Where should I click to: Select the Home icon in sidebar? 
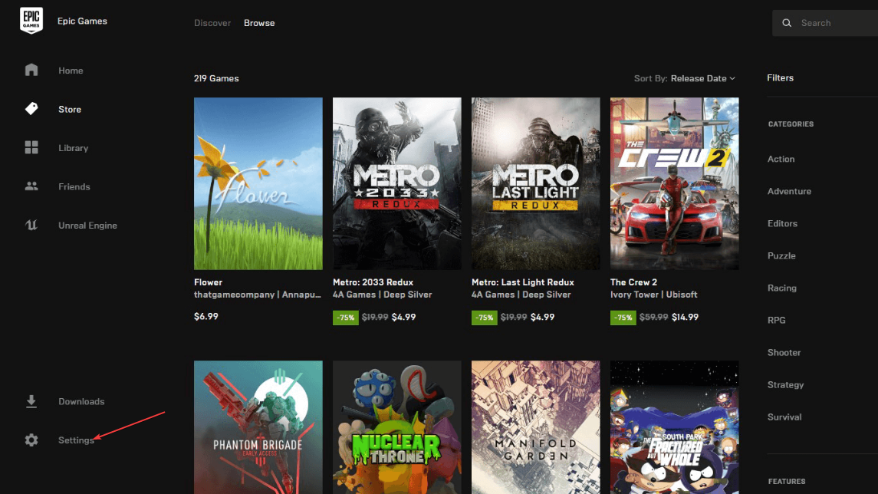31,70
